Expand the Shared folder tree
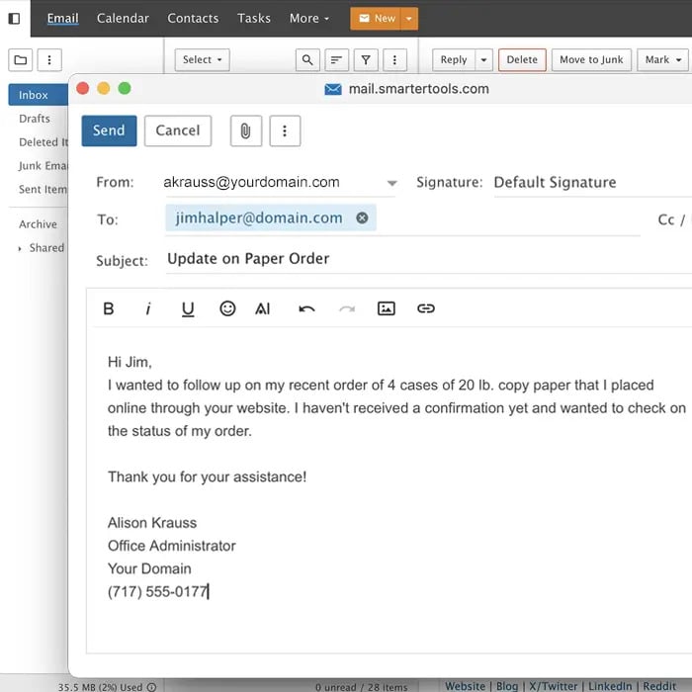This screenshot has width=692, height=692. pyautogui.click(x=20, y=248)
